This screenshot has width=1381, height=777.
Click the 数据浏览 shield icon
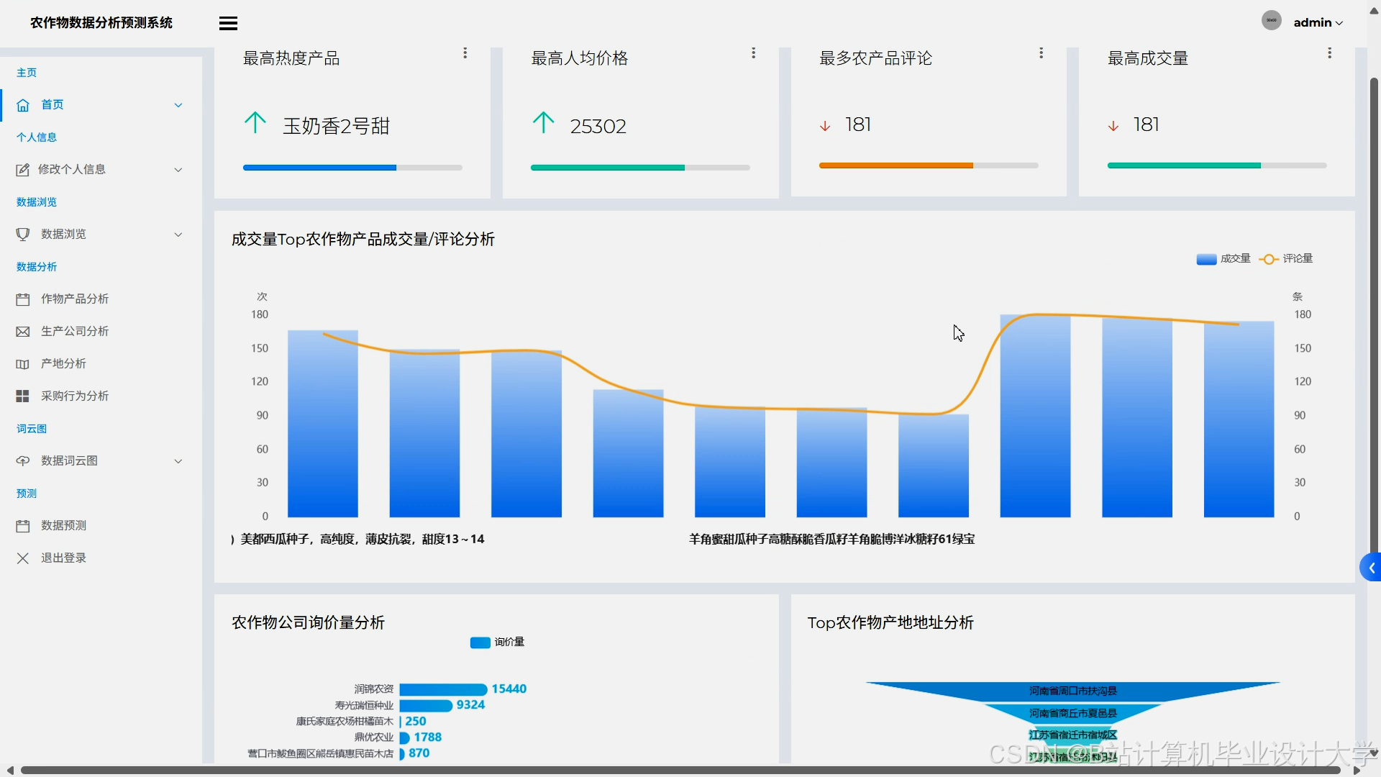22,234
